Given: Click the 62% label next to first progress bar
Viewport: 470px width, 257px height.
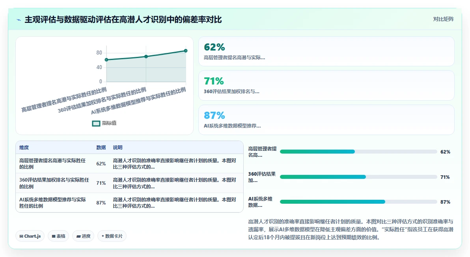Looking at the screenshot, I should click(x=445, y=152).
